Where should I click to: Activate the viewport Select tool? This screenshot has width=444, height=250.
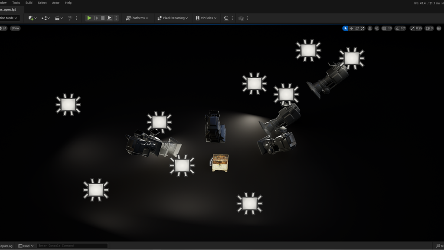(345, 28)
